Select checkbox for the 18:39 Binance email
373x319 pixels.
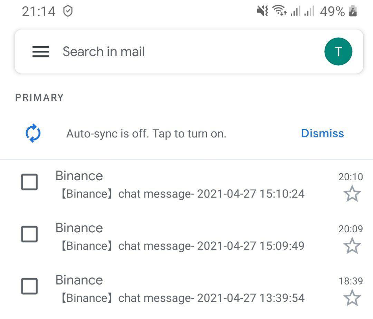[x=29, y=286]
